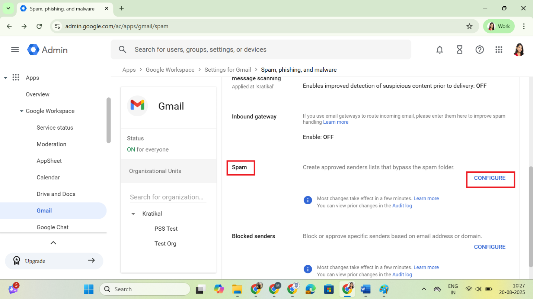Open Google Chat in the sidebar
Screen dimensions: 533x299
tap(52, 227)
